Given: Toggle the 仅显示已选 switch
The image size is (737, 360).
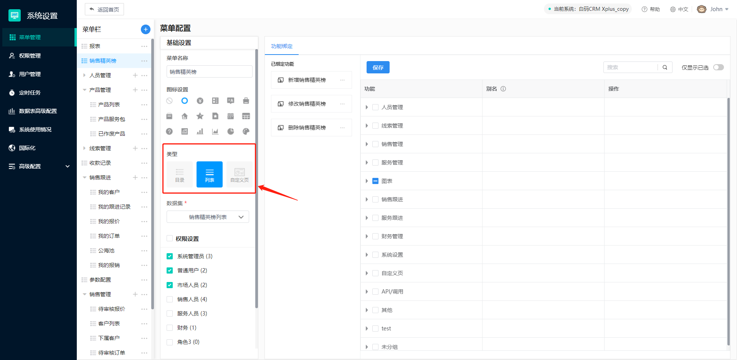Looking at the screenshot, I should point(718,67).
